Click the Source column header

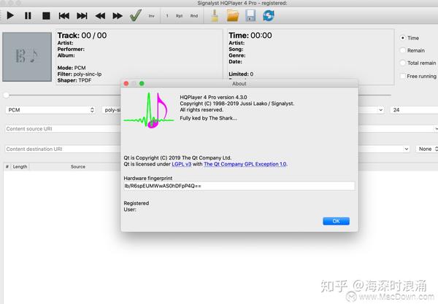(x=78, y=166)
